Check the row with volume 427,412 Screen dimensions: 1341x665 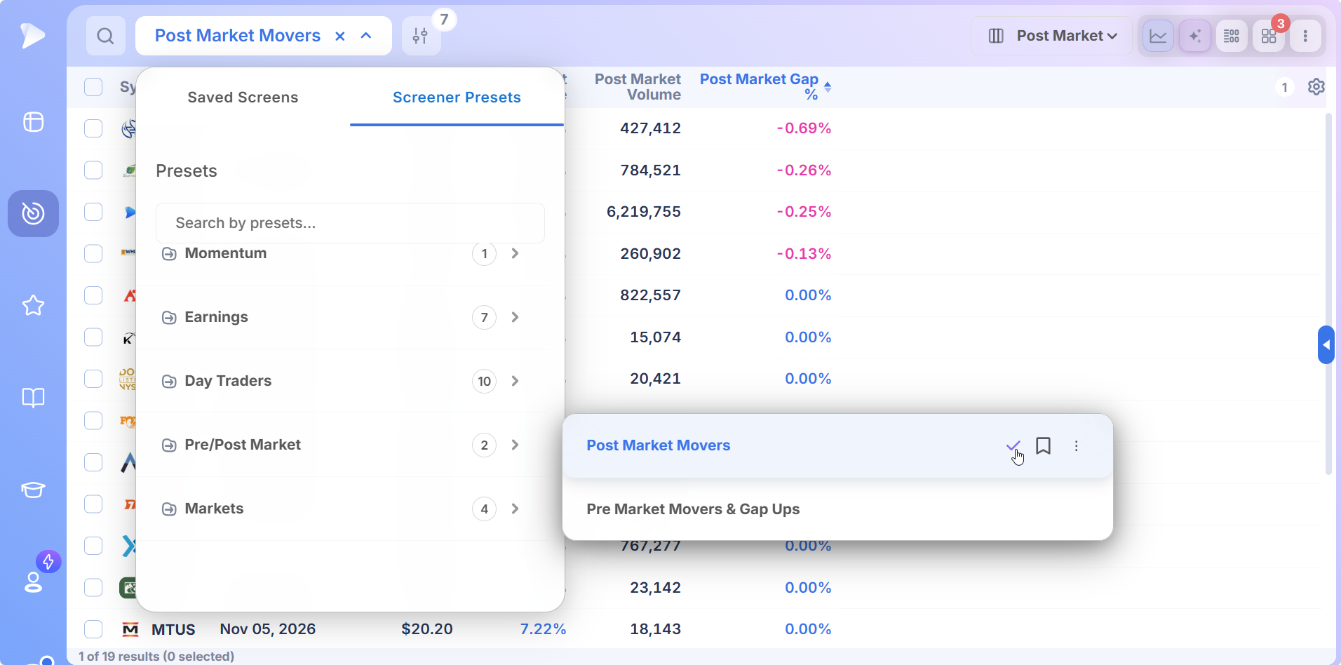click(93, 128)
